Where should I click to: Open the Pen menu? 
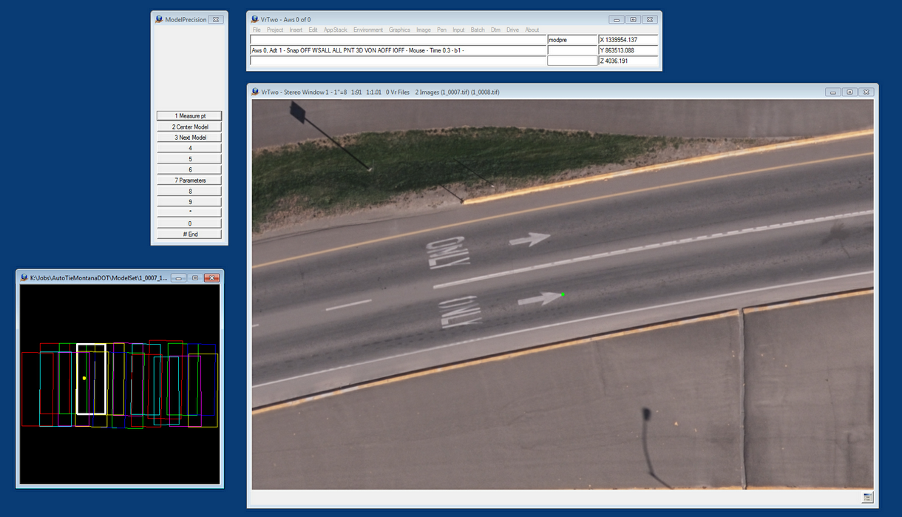point(442,30)
